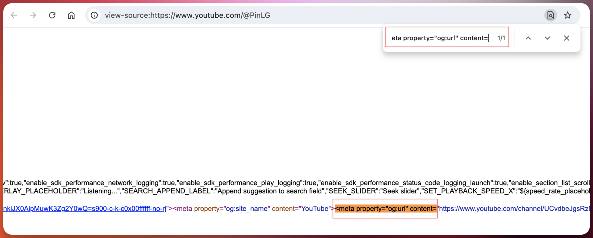This screenshot has height=238, width=593.
Task: Click the 1/1 match counter
Action: (x=501, y=38)
